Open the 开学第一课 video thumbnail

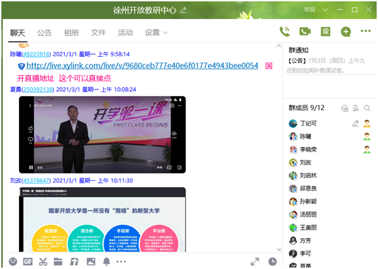pos(102,134)
